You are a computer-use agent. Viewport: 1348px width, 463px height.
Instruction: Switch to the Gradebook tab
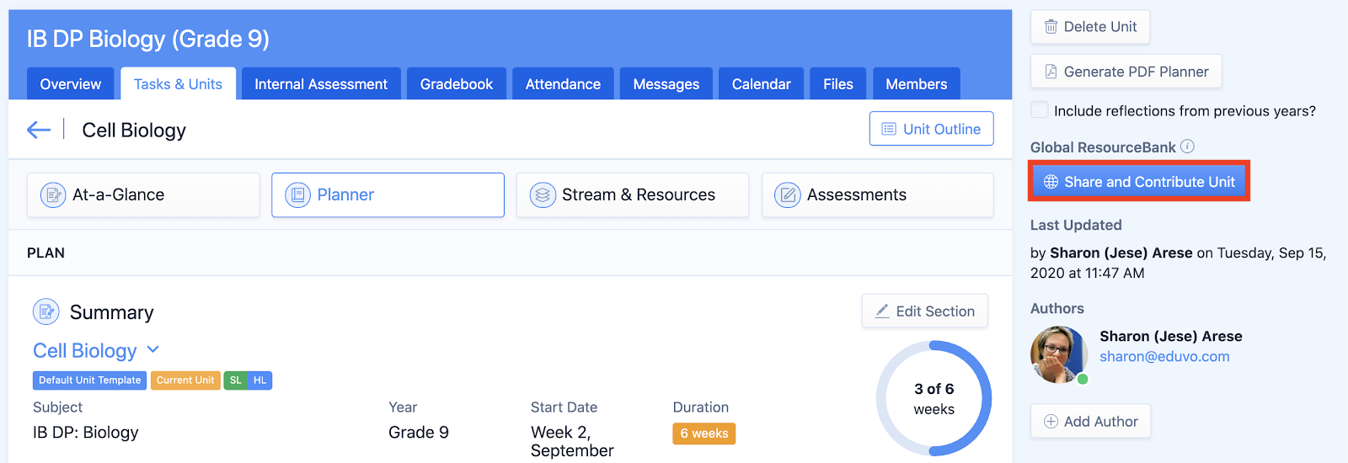click(x=456, y=84)
